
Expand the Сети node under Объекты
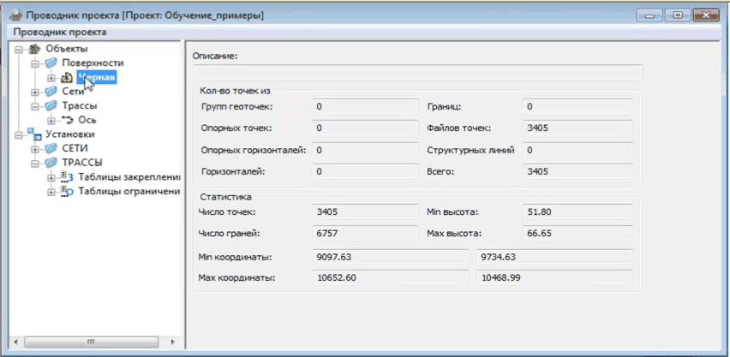[x=35, y=92]
